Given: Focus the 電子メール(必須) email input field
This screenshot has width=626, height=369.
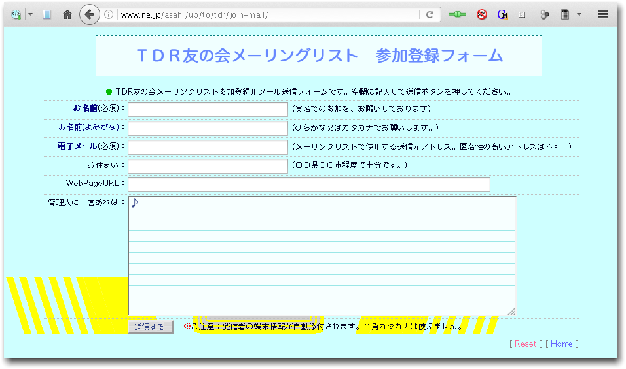Looking at the screenshot, I should tap(208, 147).
